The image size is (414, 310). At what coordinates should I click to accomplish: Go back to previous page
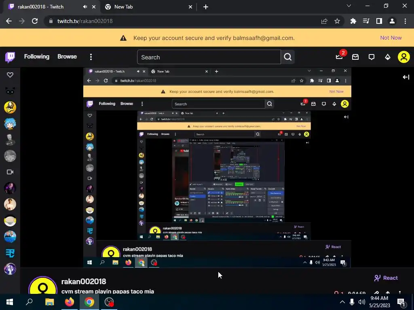[9, 21]
